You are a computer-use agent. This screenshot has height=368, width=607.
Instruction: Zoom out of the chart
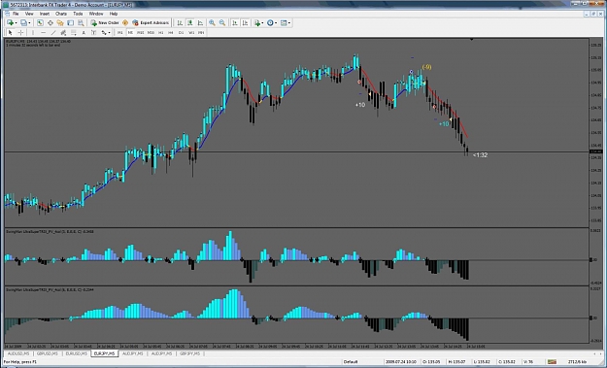pyautogui.click(x=222, y=23)
